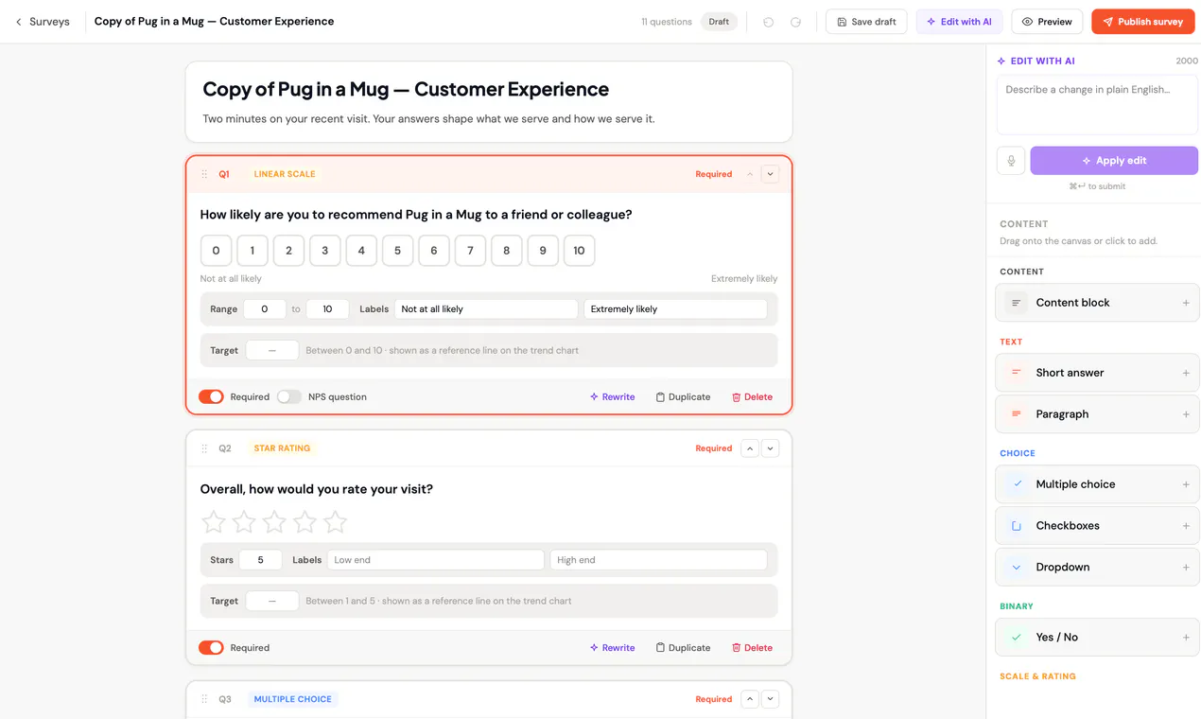Screen dimensions: 1201x719
Task: Select scale value 7 in Q1
Action: click(470, 251)
